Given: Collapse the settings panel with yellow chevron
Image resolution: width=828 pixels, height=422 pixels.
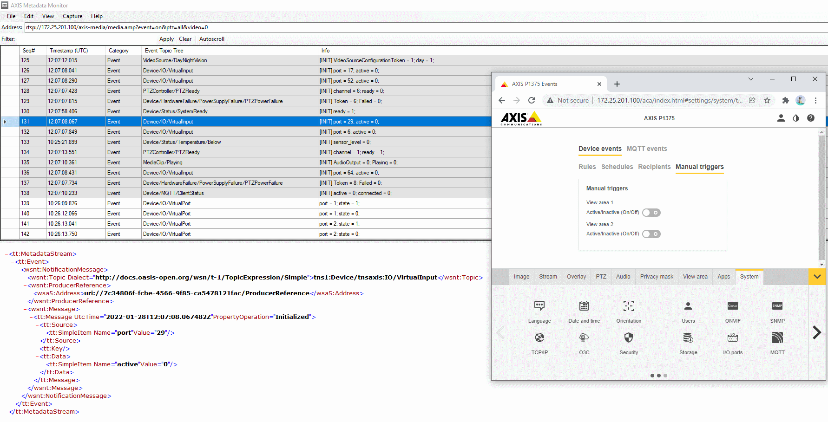Looking at the screenshot, I should [817, 277].
